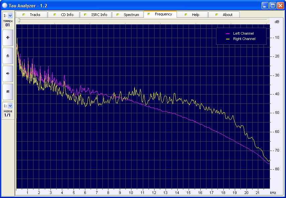View the About tab
Screen dimensions: 286x198
click(224, 15)
